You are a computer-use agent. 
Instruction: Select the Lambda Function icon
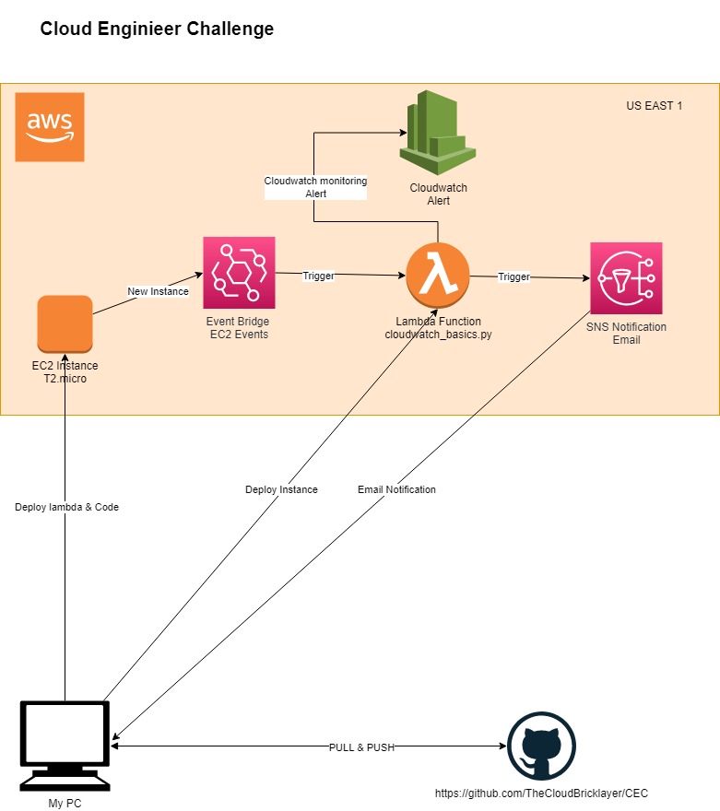438,276
